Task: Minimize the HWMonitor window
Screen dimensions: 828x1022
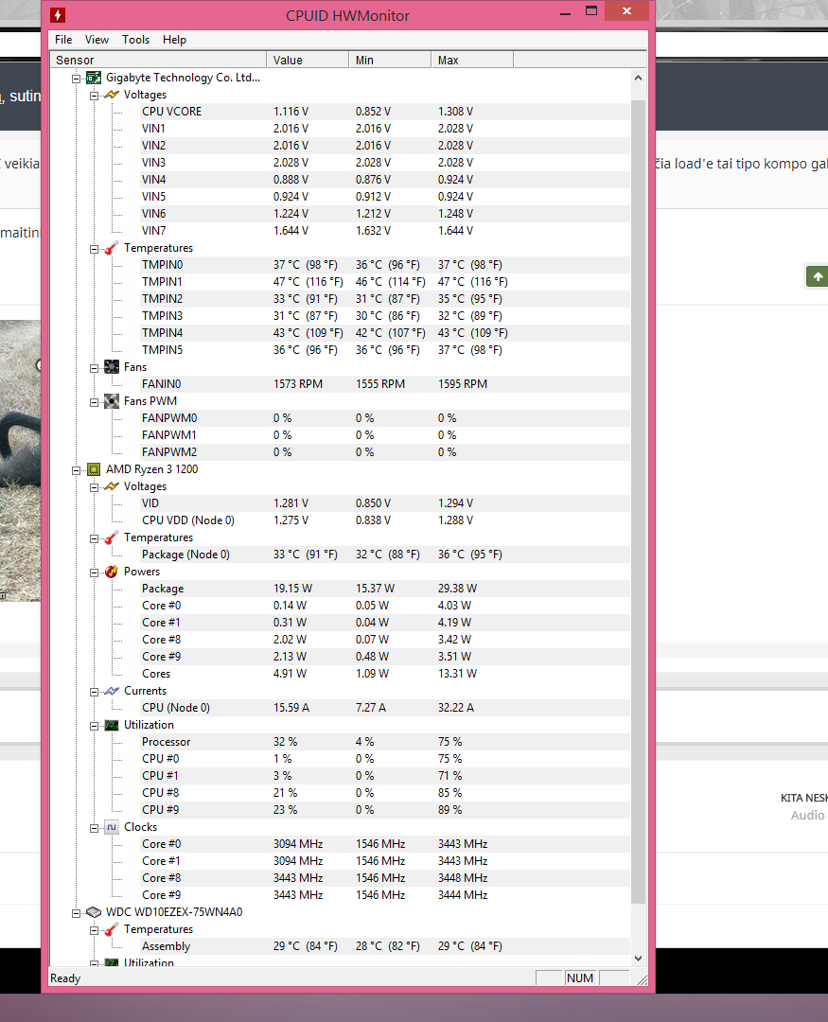Action: [x=565, y=12]
